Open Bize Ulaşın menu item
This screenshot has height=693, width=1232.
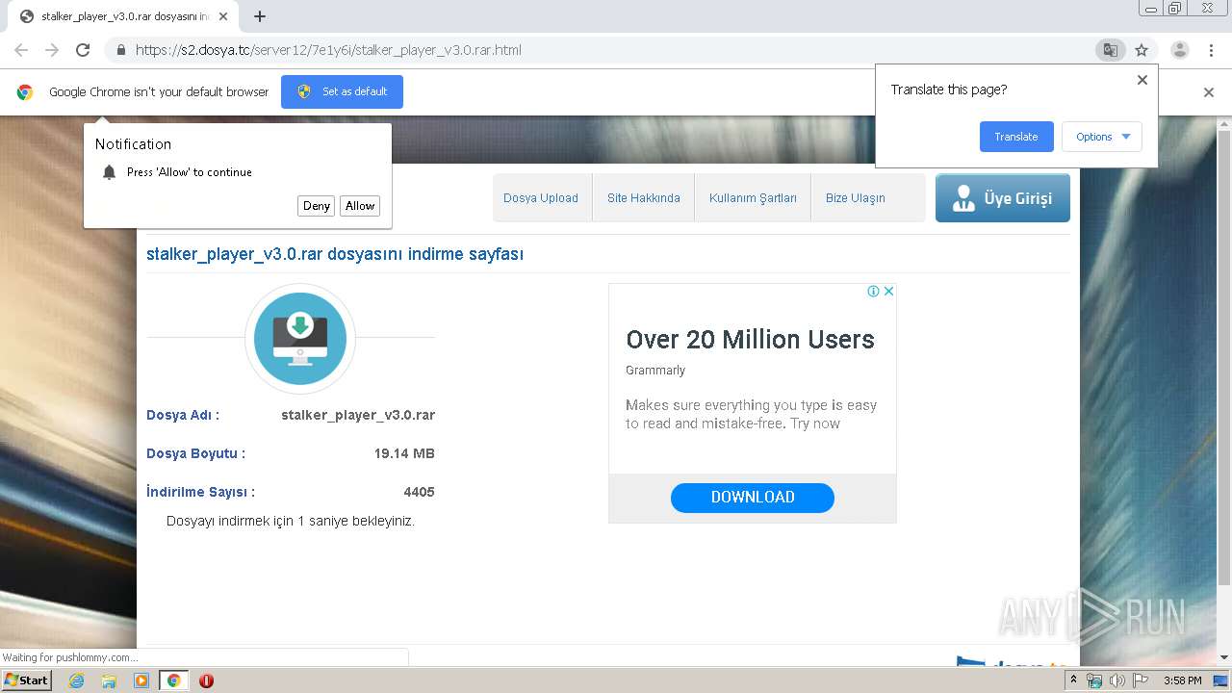[x=855, y=198]
